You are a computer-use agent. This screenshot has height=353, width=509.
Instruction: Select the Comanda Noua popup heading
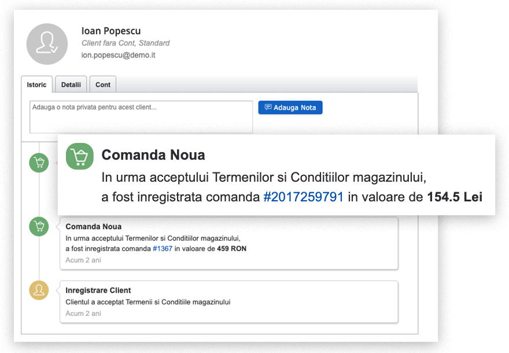tap(153, 155)
